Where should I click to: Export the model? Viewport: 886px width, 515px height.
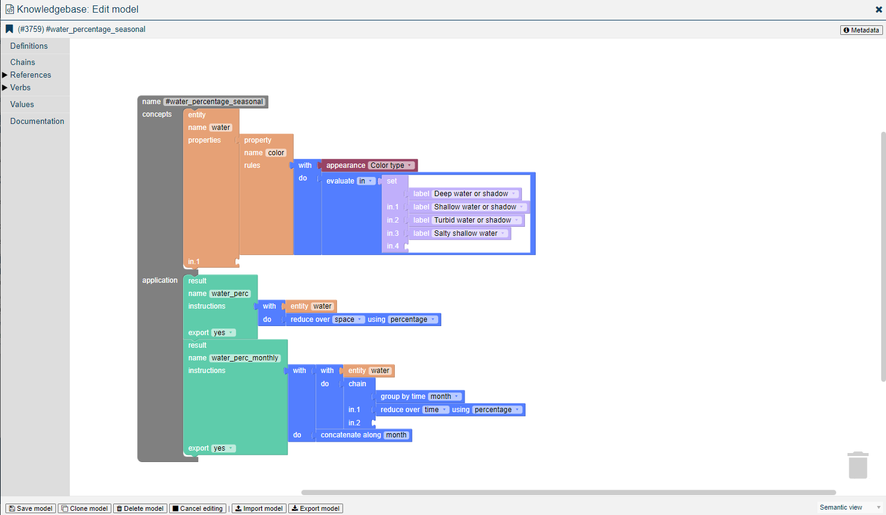[315, 508]
